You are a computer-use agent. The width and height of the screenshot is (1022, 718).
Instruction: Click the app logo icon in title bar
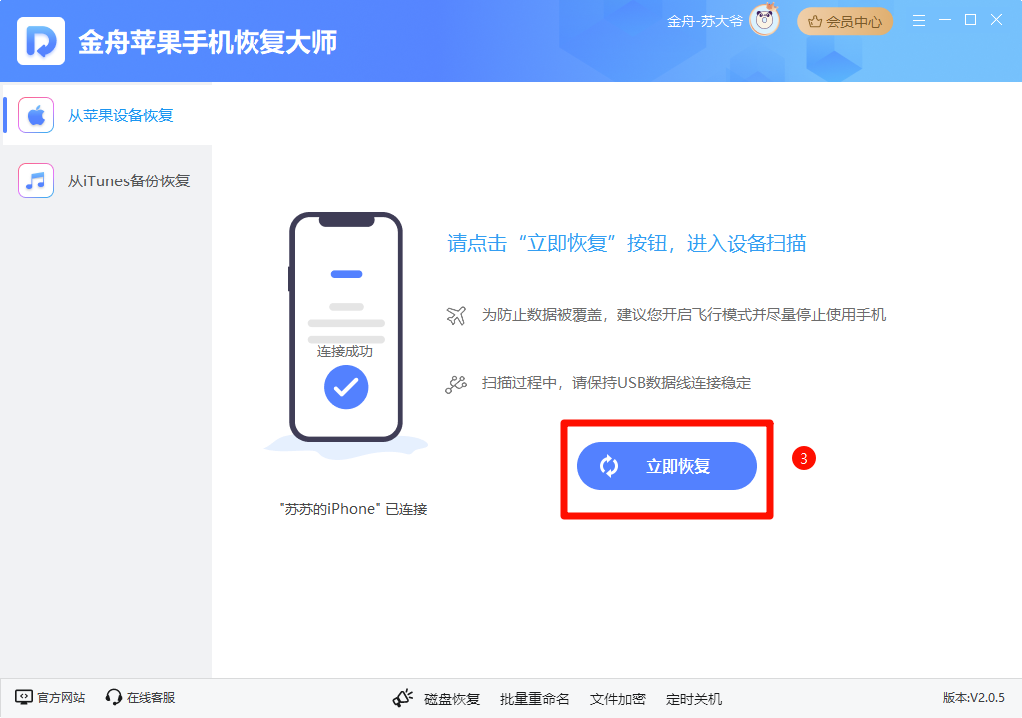40,41
